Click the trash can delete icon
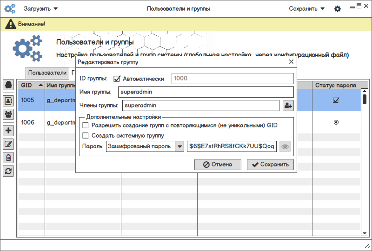Viewport: 372px width, 251px height. pyautogui.click(x=8, y=158)
